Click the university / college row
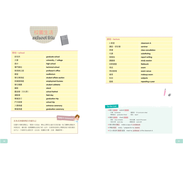 [x=44, y=60]
